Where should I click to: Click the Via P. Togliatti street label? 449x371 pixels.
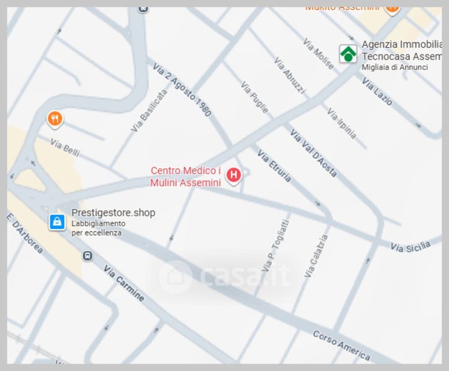tap(276, 245)
